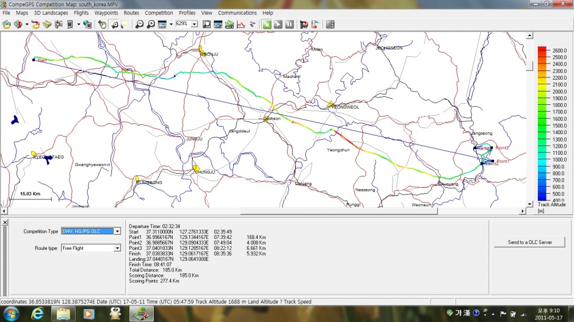574x322 pixels.
Task: Open the Communications menu
Action: [x=237, y=13]
